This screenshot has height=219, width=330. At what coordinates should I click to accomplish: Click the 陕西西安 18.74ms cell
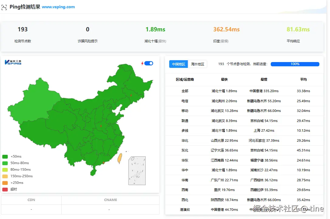coord(224,200)
